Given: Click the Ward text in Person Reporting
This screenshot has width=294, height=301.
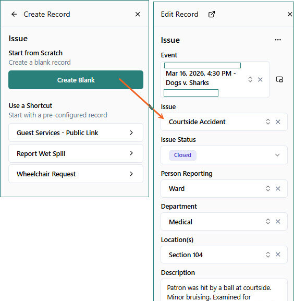Looking at the screenshot, I should (x=177, y=188).
